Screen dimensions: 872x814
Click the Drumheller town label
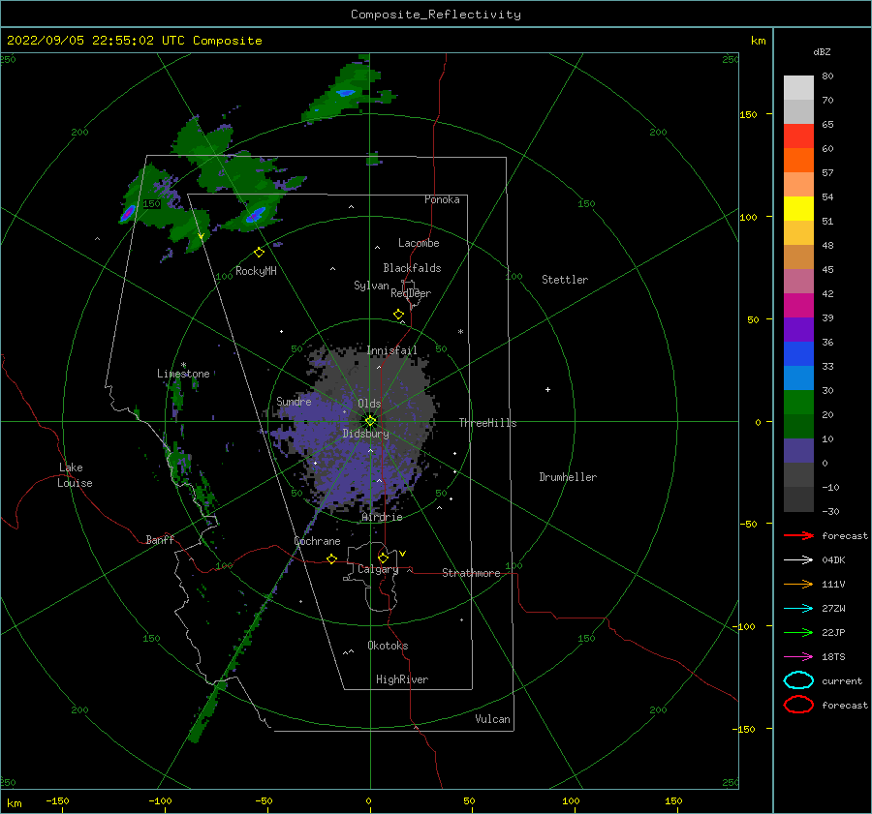568,477
